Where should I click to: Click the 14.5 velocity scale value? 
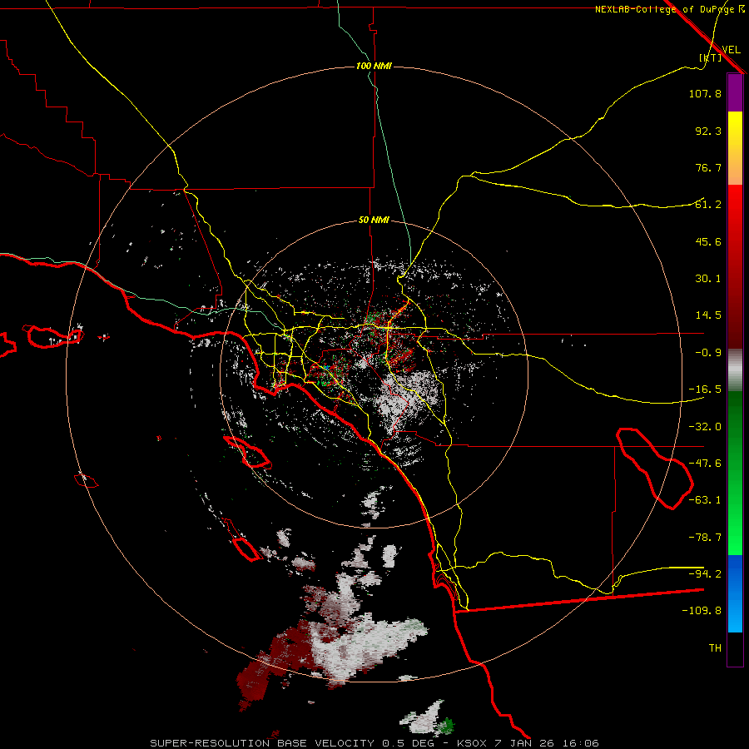708,315
